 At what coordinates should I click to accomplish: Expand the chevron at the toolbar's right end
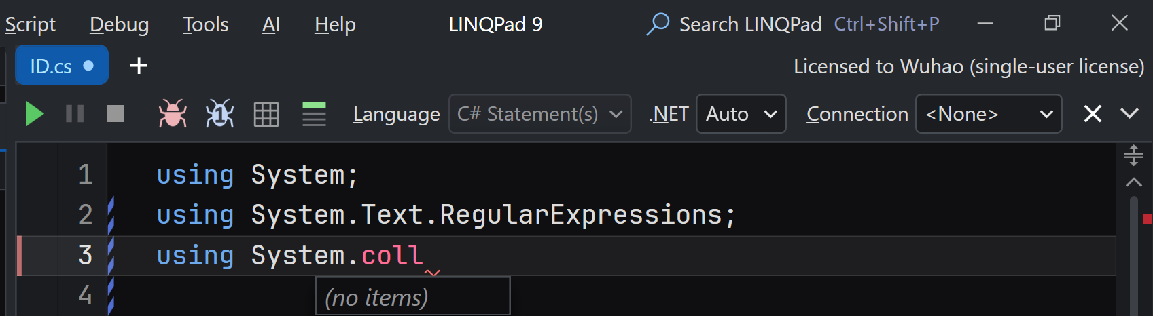click(1129, 113)
